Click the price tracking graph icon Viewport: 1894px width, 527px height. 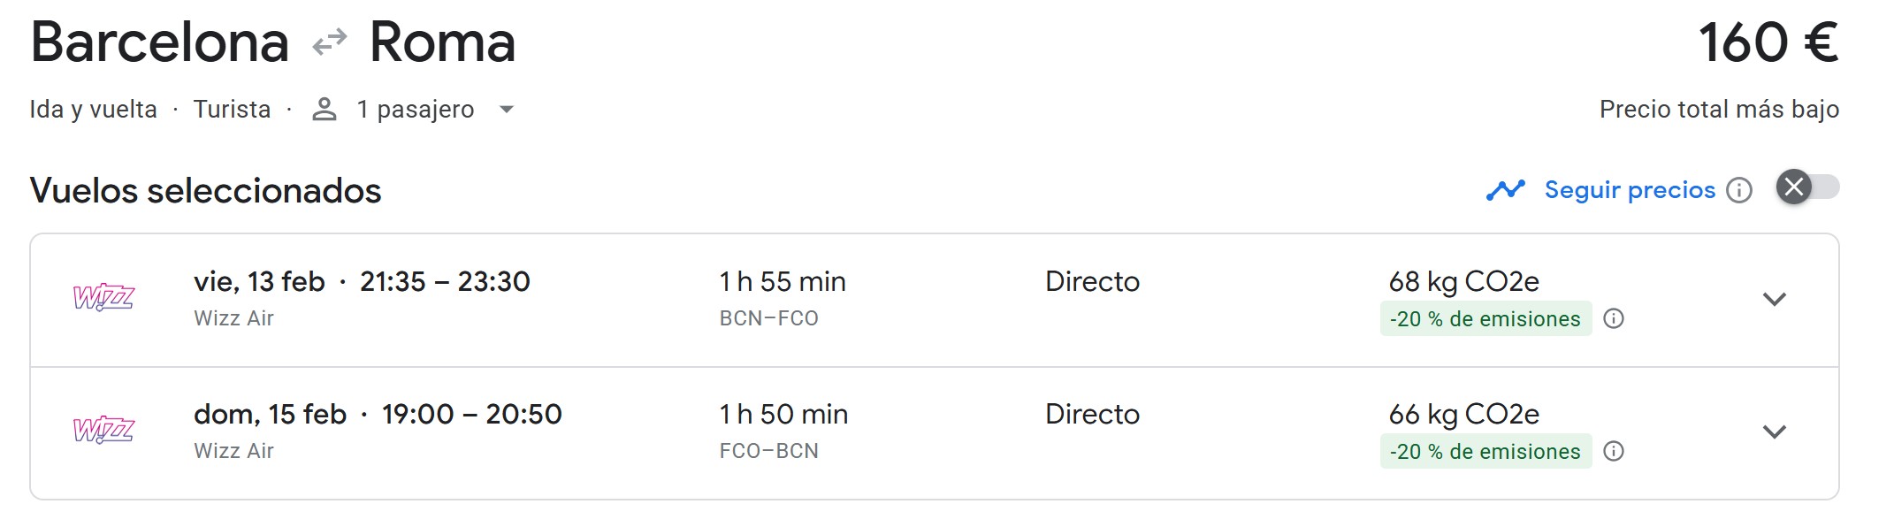[1505, 189]
